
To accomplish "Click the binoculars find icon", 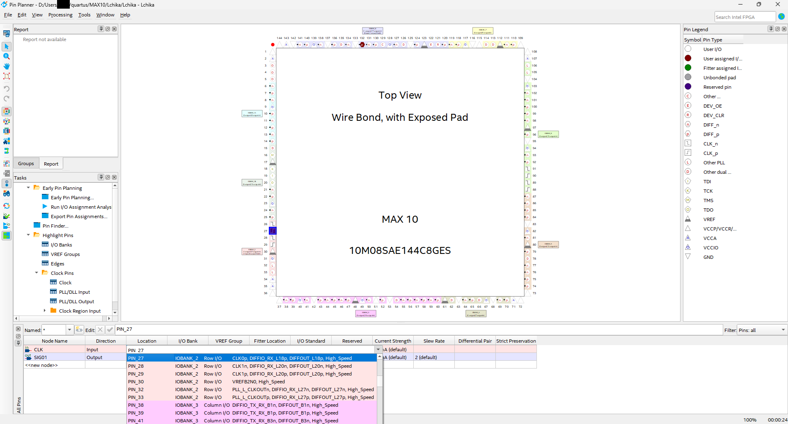I will tap(7, 193).
